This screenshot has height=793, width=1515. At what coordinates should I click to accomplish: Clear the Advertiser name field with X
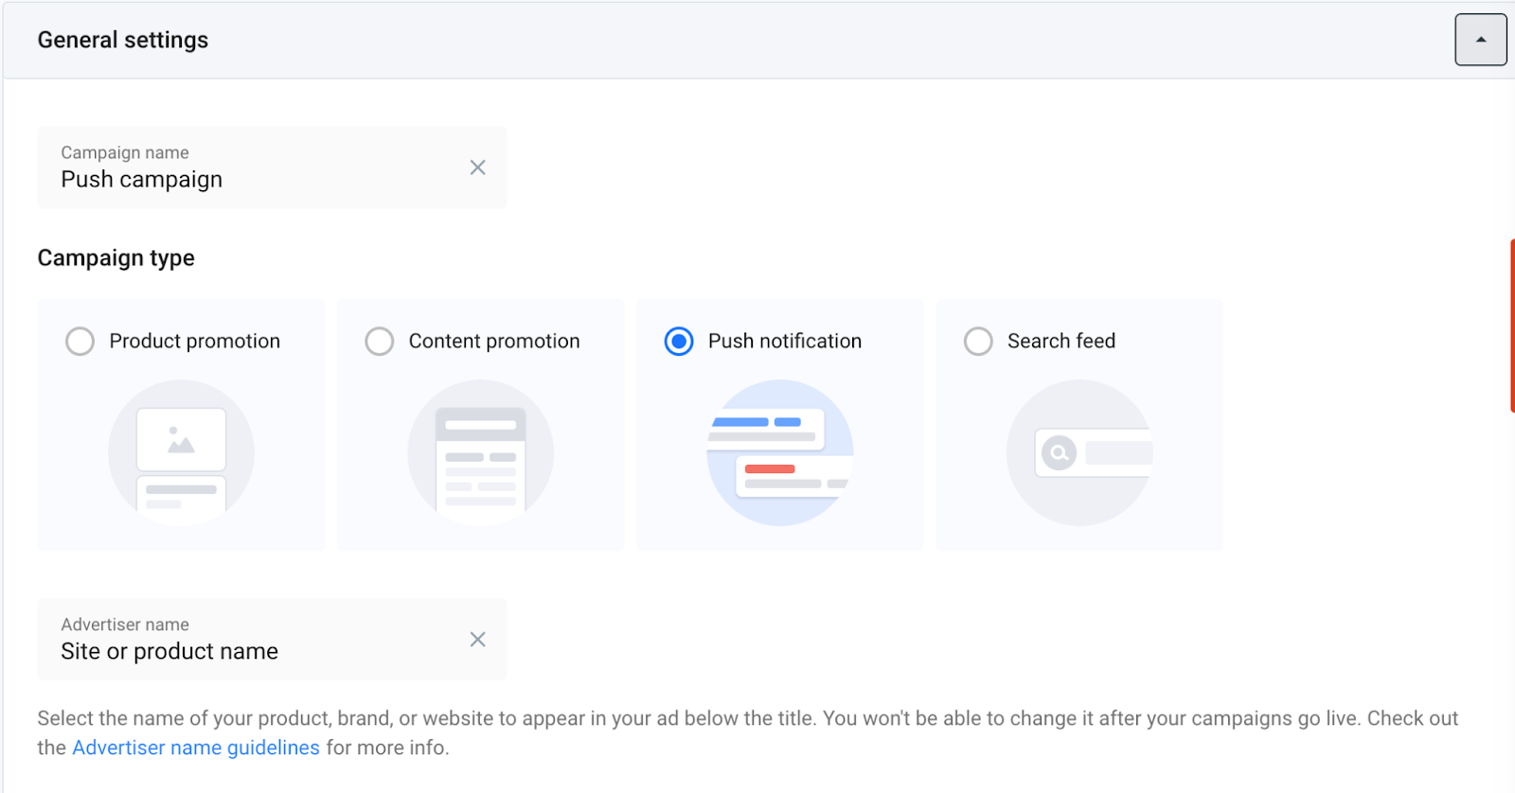(x=477, y=640)
